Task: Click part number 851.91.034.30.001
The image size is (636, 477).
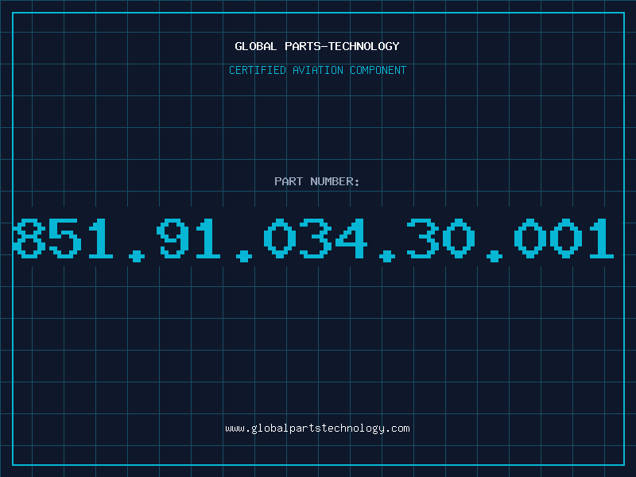Action: tap(313, 239)
